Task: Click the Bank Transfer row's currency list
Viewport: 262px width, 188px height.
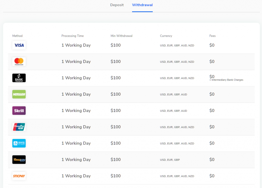Action: [x=177, y=78]
